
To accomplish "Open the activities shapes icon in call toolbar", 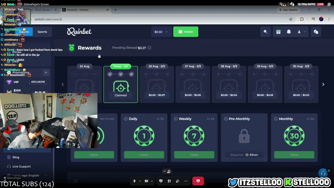I will [x=169, y=181].
